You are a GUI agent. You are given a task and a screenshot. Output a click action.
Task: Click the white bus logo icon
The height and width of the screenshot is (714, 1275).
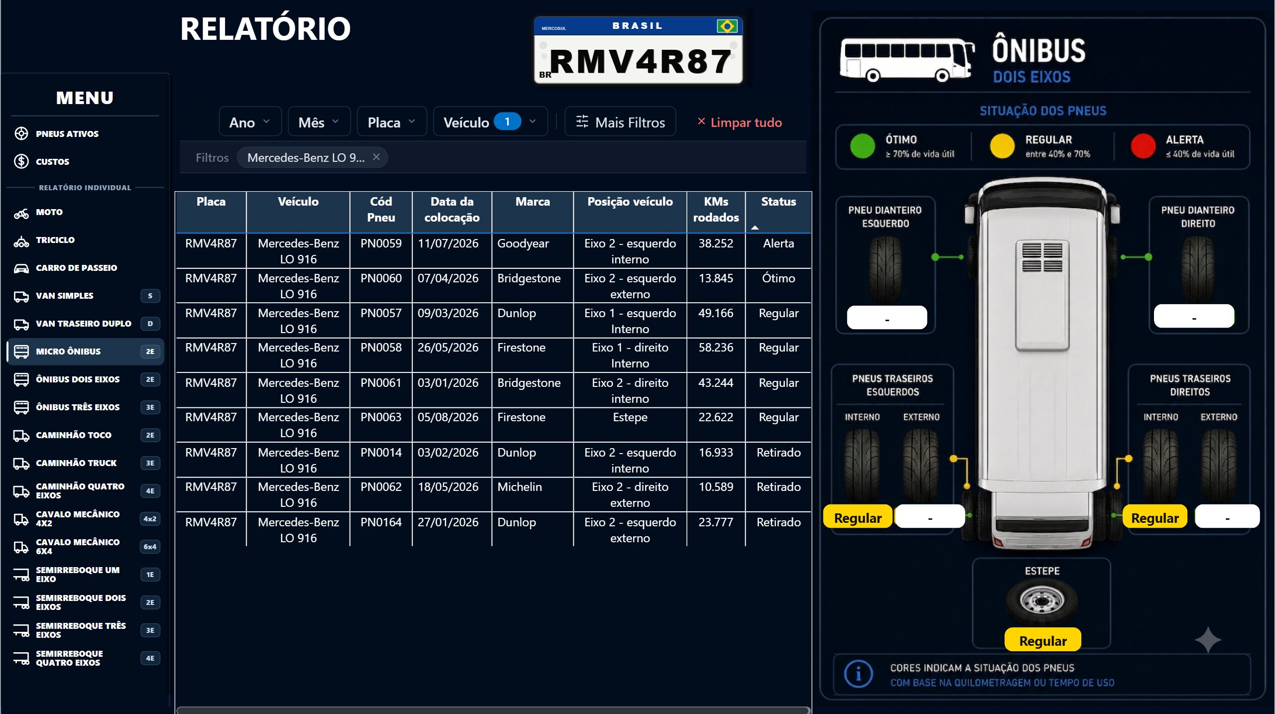[x=907, y=60]
